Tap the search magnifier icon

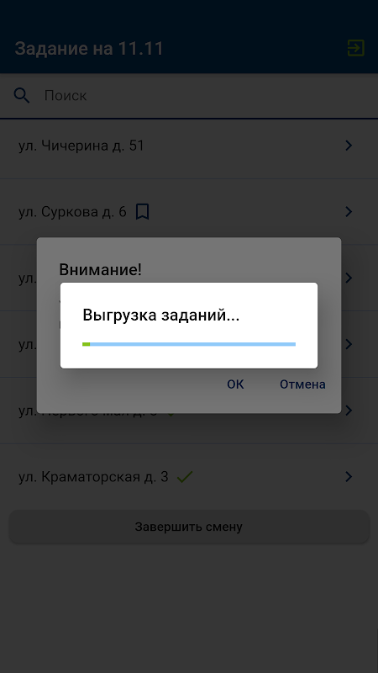tap(22, 95)
